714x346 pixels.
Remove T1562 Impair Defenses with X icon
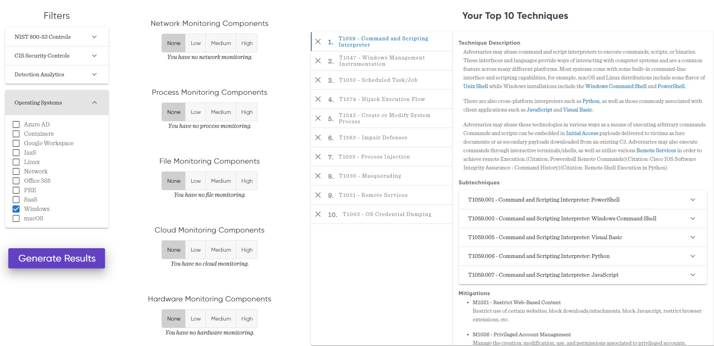[318, 137]
